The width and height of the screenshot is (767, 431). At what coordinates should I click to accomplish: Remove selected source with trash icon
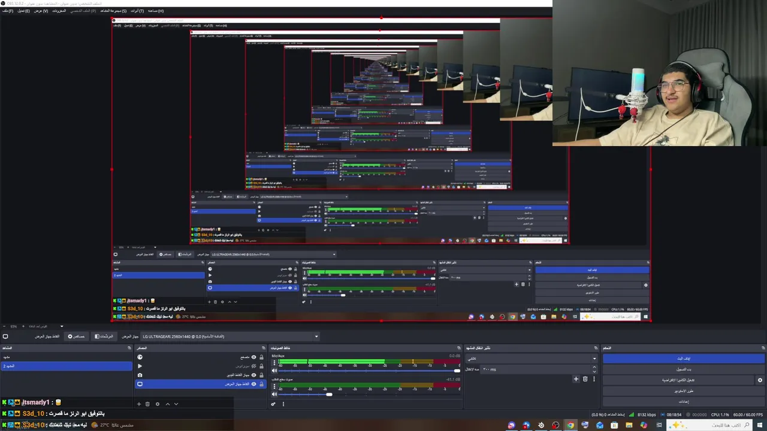[x=147, y=404]
